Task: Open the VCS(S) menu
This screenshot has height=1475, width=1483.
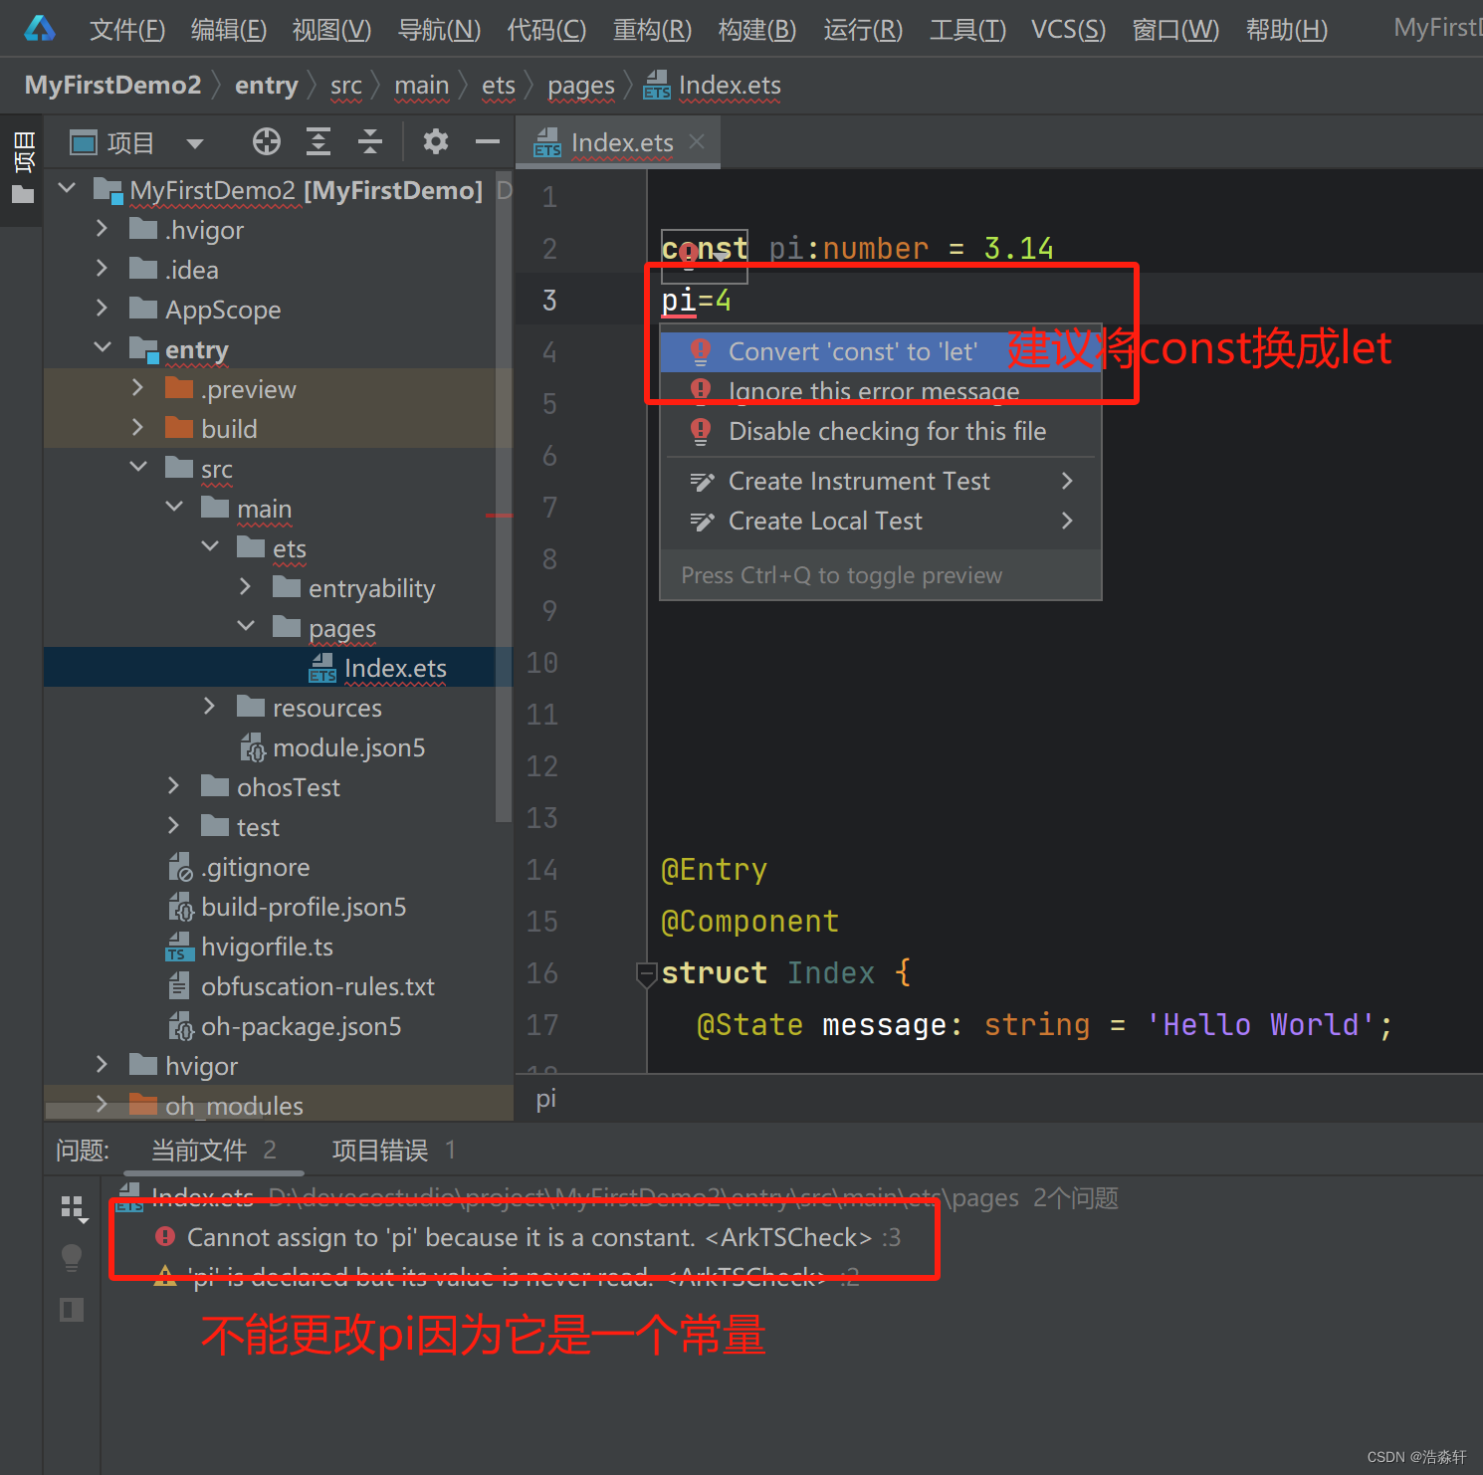Action: click(x=1068, y=30)
